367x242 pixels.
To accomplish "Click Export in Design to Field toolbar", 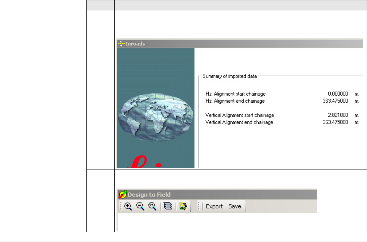I will (x=214, y=206).
